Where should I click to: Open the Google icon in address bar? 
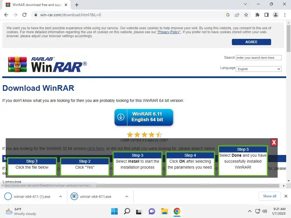228,15
